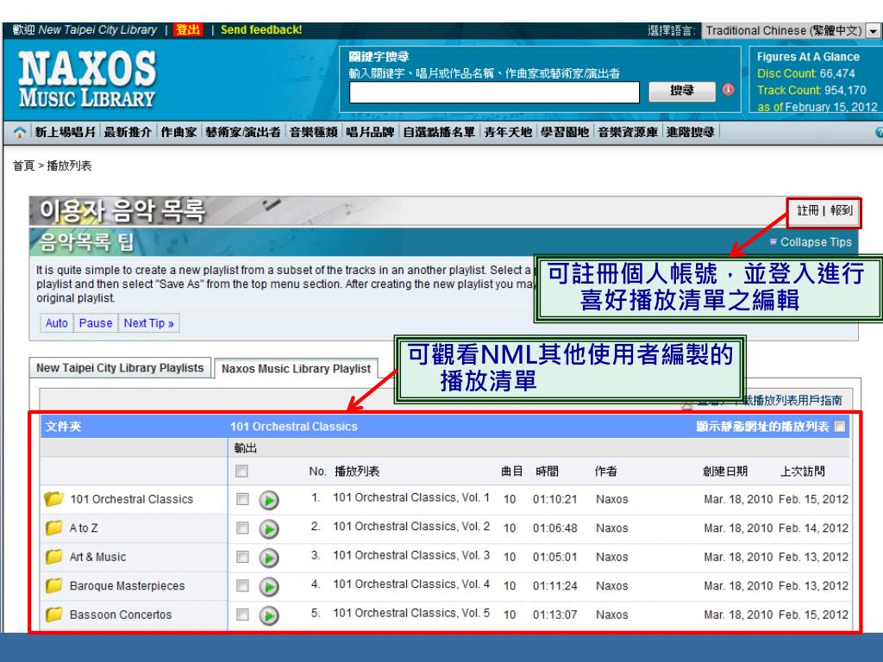Open 101 Orchestral Classics, Vol. 2 title

pyautogui.click(x=411, y=527)
